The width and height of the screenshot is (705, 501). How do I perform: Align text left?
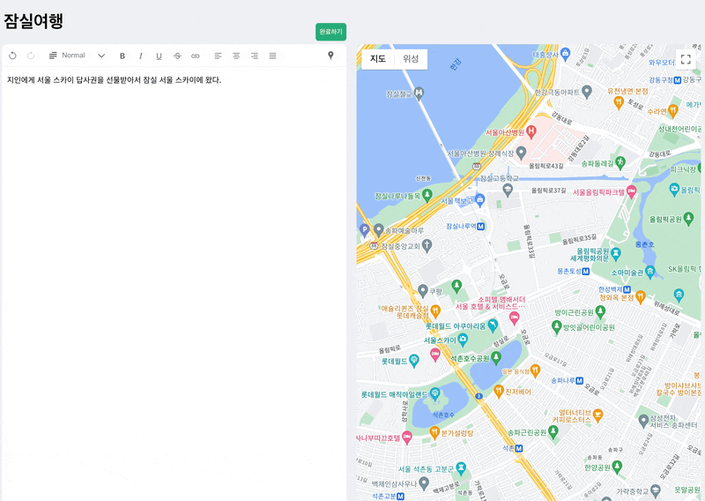coord(218,56)
